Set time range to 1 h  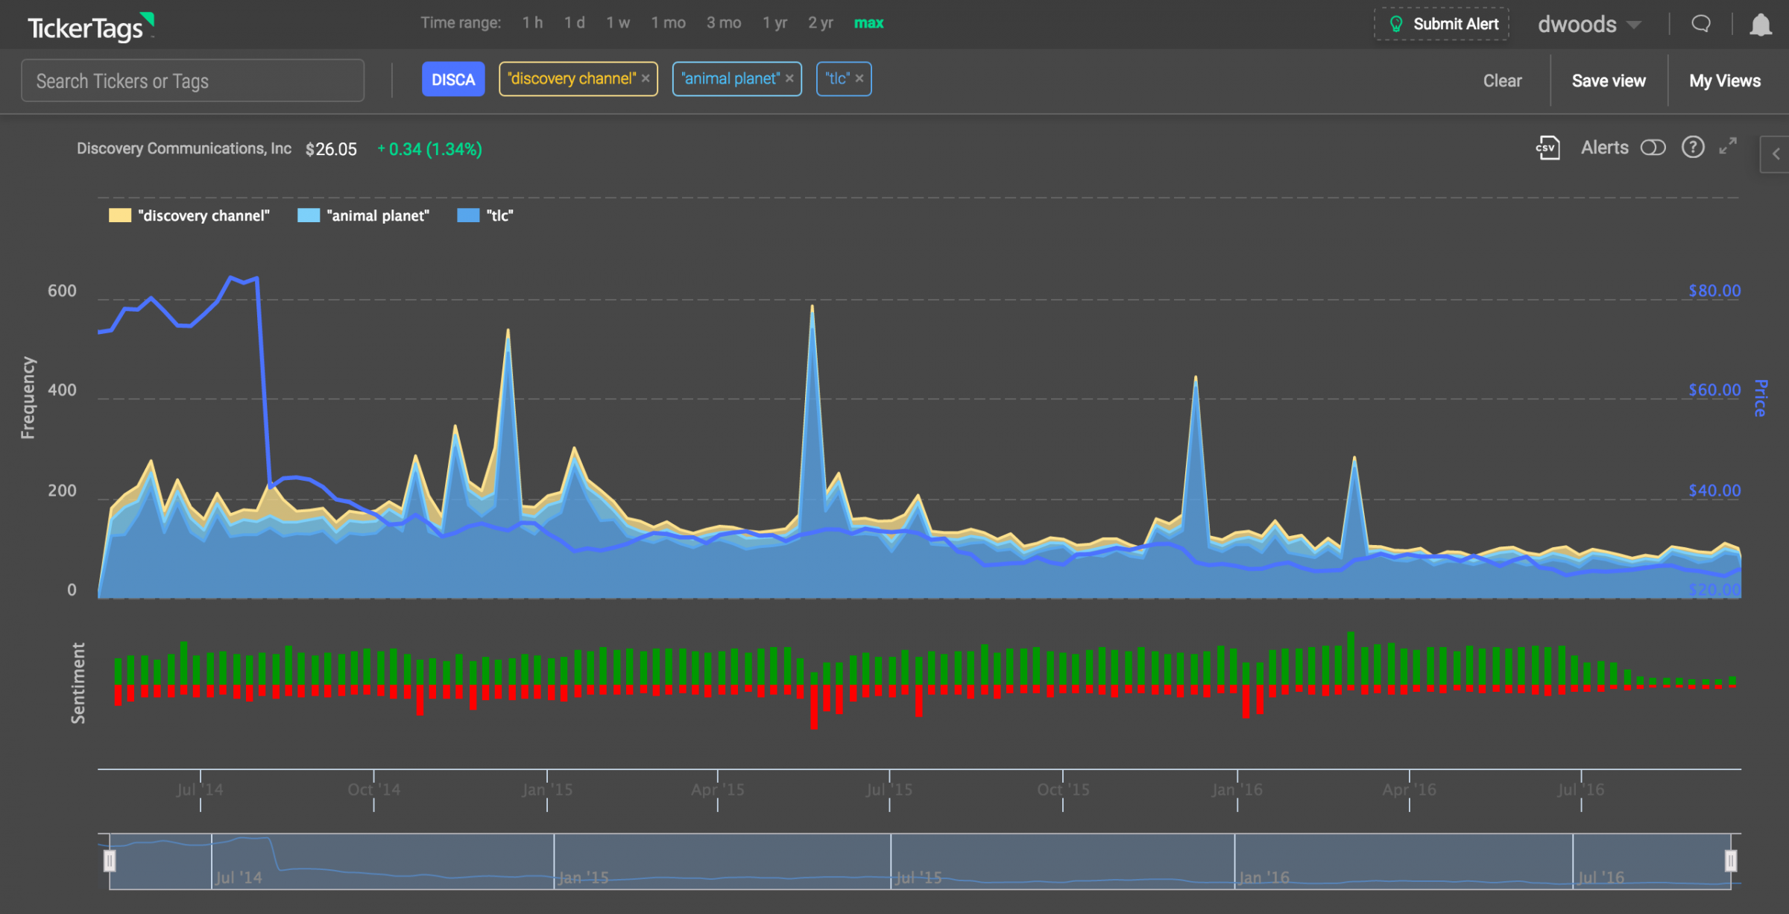[x=532, y=23]
